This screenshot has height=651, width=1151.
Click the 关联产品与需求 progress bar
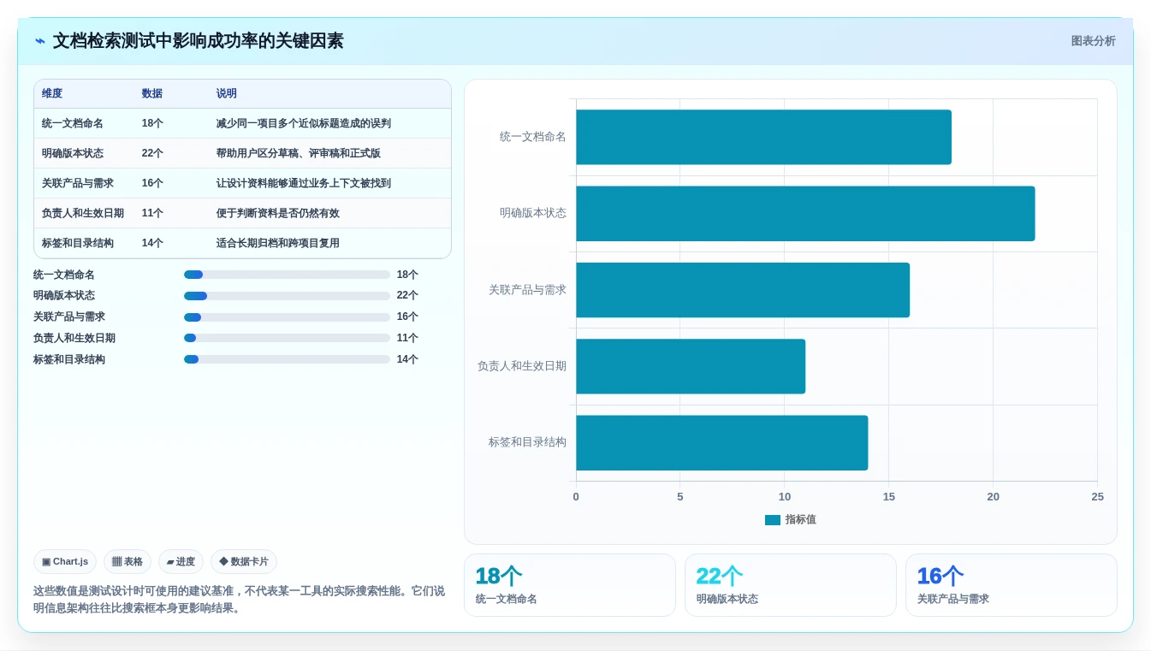tap(287, 317)
